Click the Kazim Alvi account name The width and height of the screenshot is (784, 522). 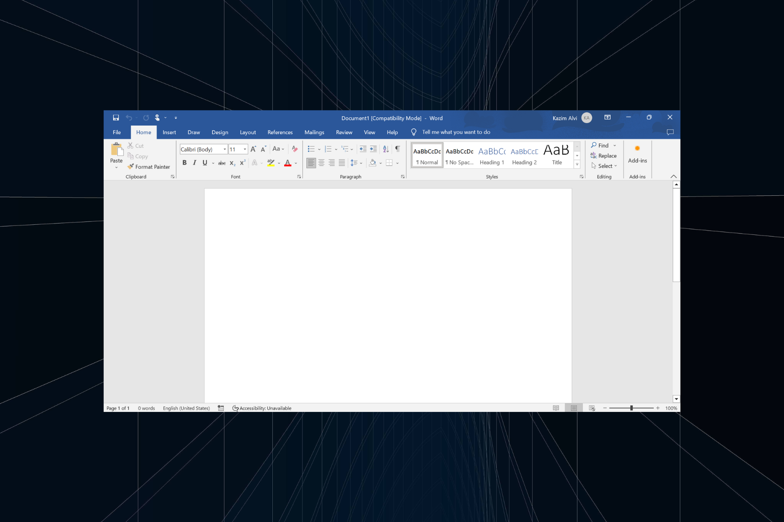565,118
